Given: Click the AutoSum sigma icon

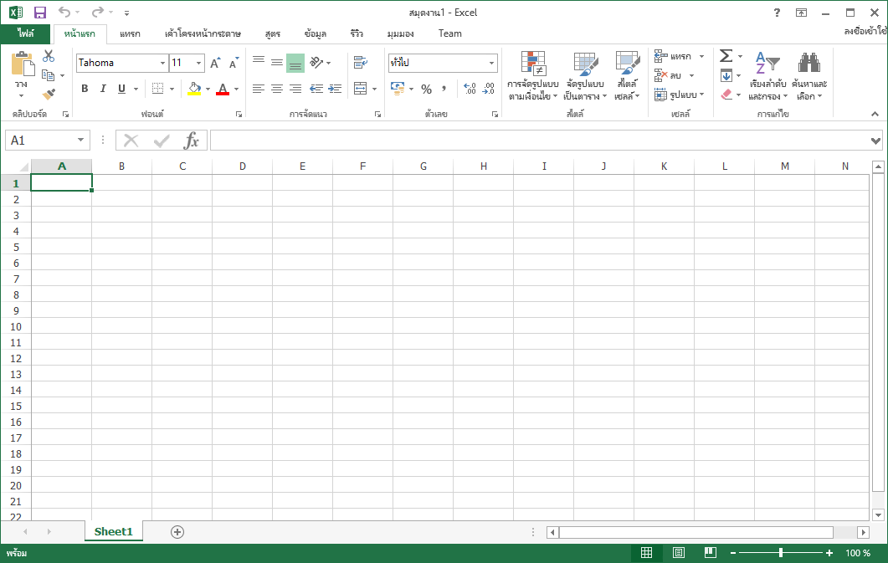Looking at the screenshot, I should coord(726,55).
